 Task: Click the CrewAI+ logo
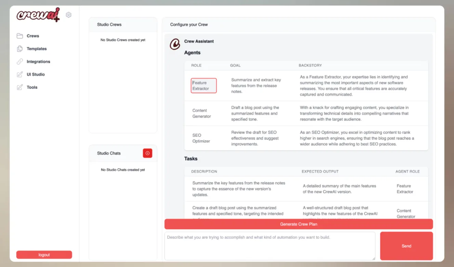[38, 15]
